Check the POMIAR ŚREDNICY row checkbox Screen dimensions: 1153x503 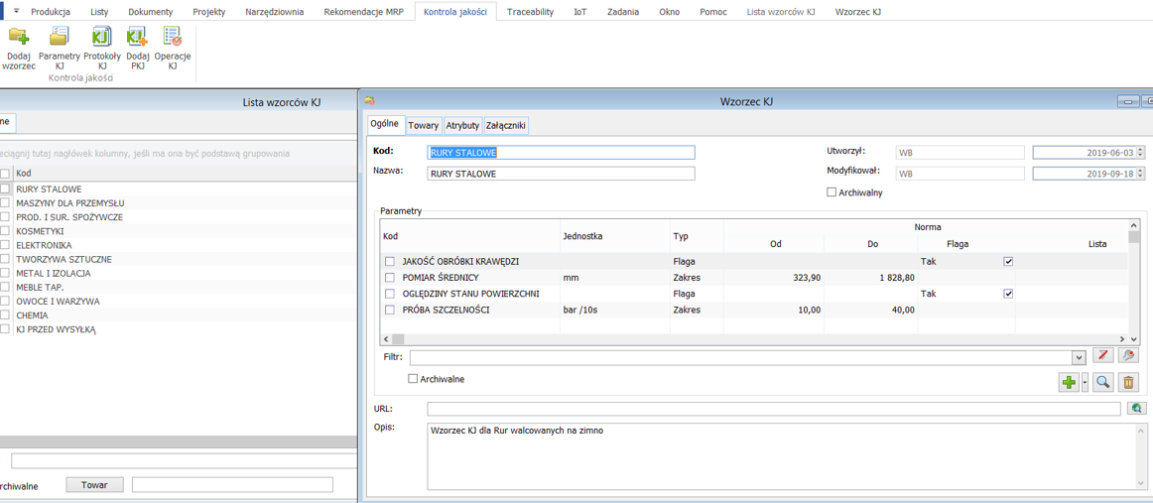click(x=391, y=277)
